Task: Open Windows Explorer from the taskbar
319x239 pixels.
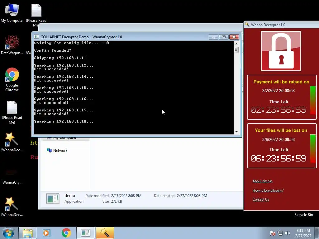Action: coord(28,233)
